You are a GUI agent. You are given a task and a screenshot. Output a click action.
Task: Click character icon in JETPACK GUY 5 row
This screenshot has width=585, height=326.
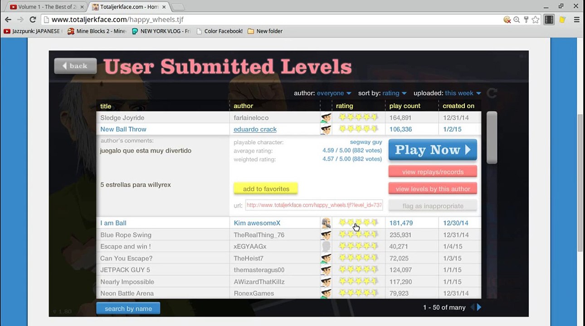click(326, 270)
